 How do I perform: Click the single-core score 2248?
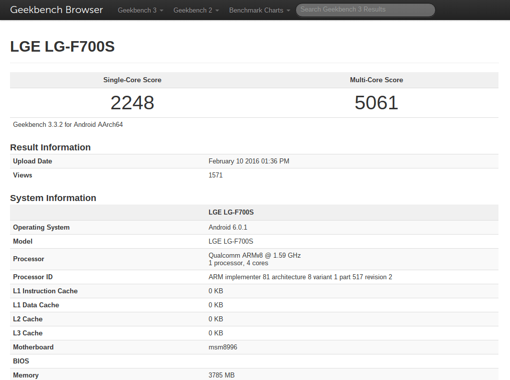pyautogui.click(x=132, y=103)
